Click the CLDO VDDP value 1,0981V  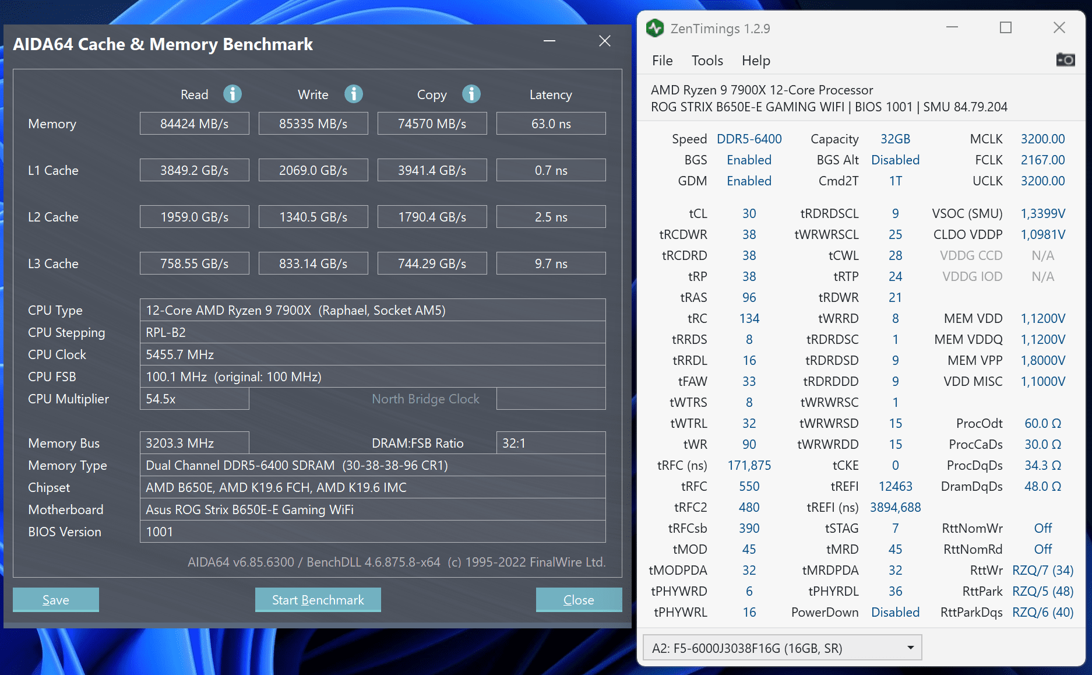click(x=1043, y=234)
